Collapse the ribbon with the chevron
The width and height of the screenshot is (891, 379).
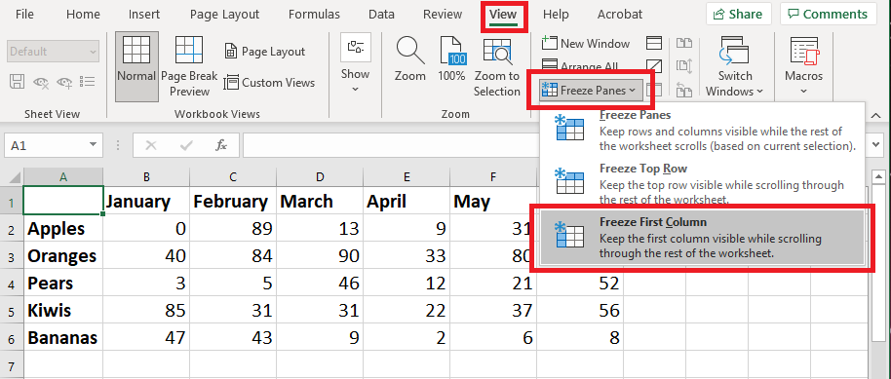[874, 114]
